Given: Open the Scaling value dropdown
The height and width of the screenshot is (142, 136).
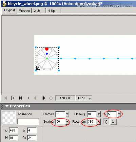Looking at the screenshot, I should [x=67, y=122].
